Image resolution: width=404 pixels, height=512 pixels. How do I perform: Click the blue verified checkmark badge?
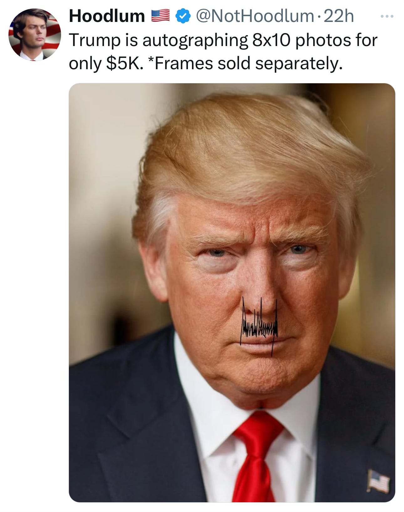click(183, 16)
